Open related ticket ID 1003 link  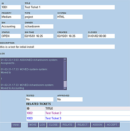[x=30, y=118]
